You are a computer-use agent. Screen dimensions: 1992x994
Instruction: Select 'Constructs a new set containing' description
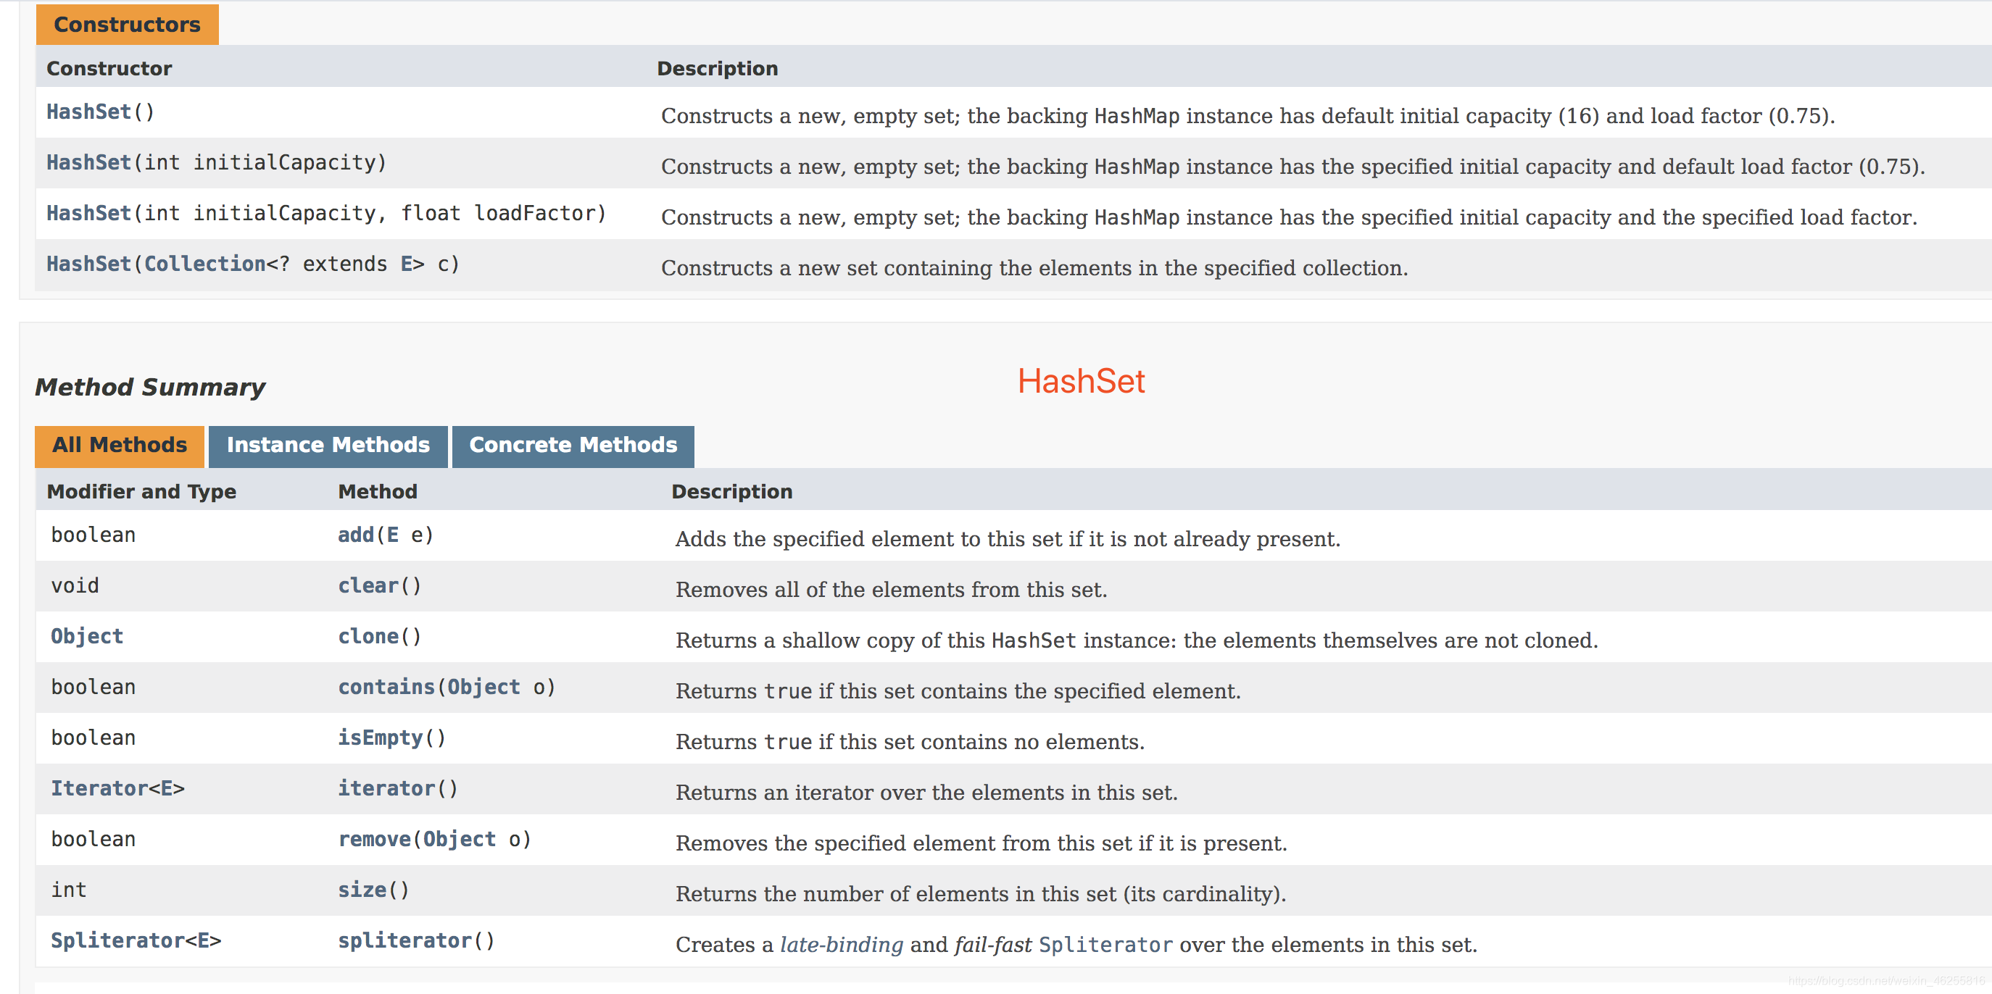1034,268
